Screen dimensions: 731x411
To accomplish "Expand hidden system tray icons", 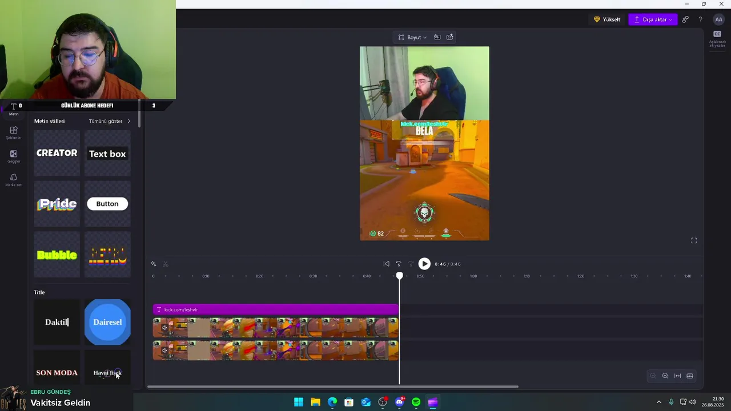I will click(x=658, y=402).
